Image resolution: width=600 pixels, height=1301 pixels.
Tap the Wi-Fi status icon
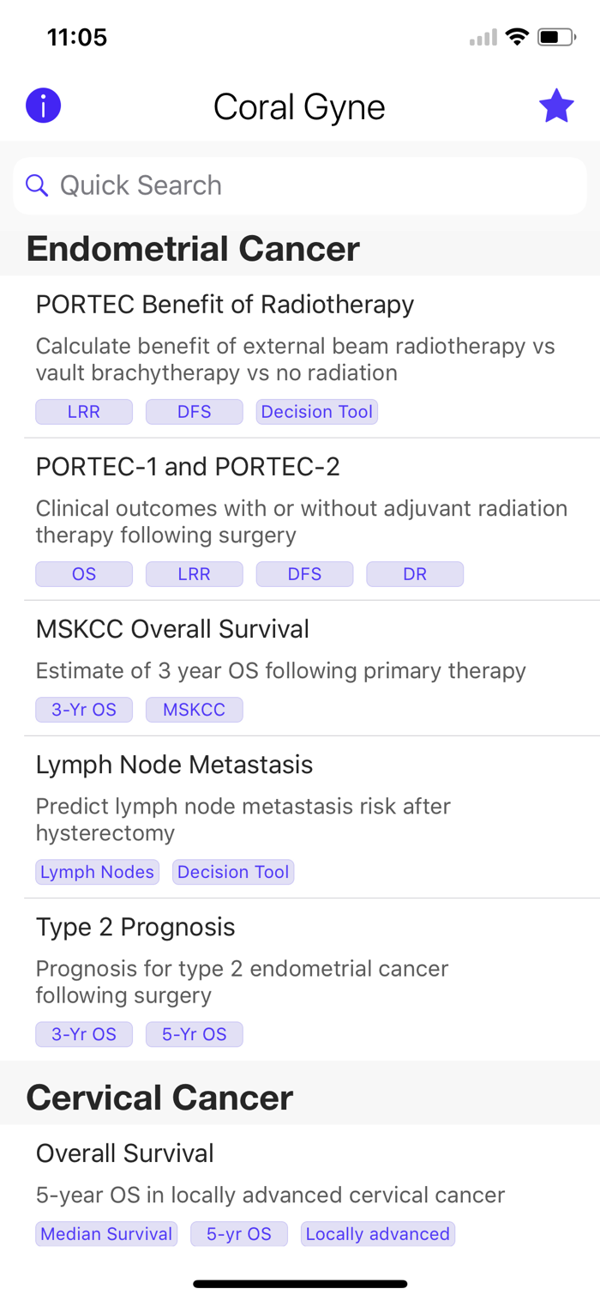(516, 37)
